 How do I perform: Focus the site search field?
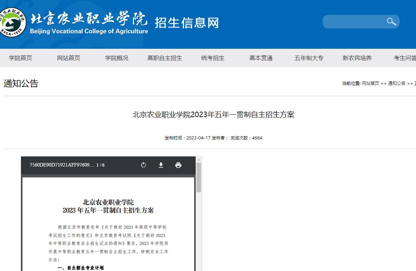[x=361, y=22]
